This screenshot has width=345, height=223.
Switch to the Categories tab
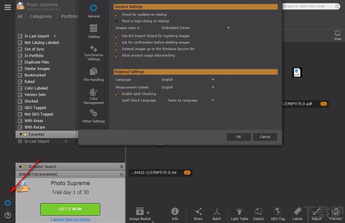coord(41,16)
